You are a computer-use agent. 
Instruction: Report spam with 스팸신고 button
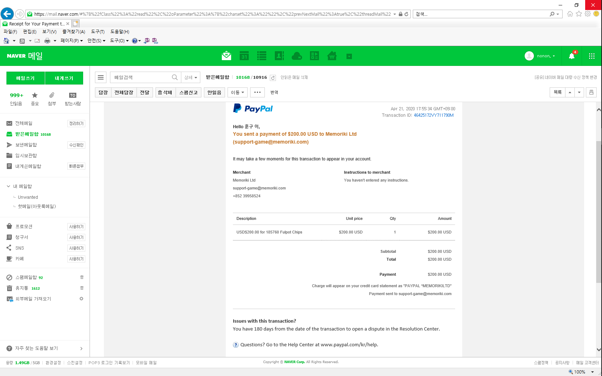pyautogui.click(x=188, y=92)
